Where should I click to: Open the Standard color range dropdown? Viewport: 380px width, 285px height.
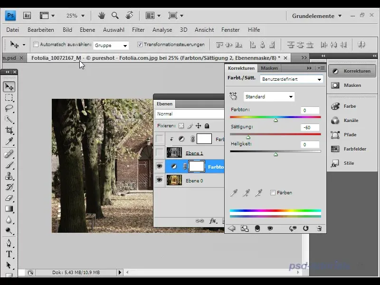click(x=269, y=97)
